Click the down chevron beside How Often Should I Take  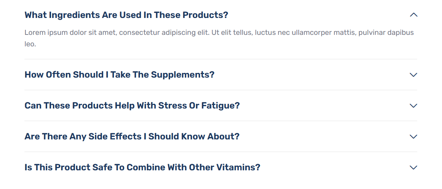pos(414,75)
